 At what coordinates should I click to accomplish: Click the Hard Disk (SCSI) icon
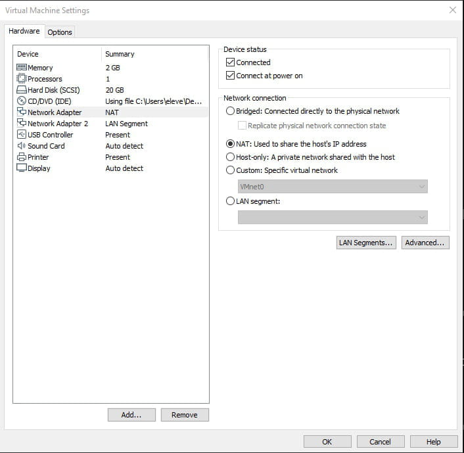click(22, 89)
